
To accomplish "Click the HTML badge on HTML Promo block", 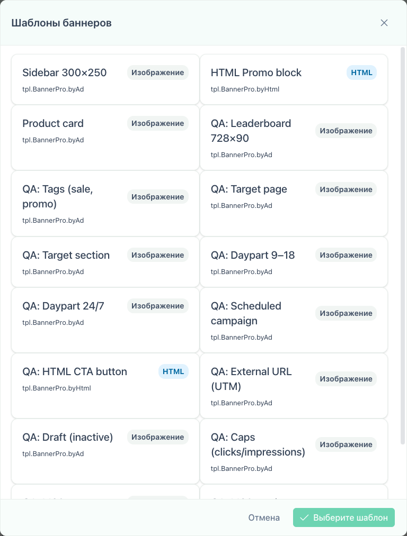I will tap(361, 72).
